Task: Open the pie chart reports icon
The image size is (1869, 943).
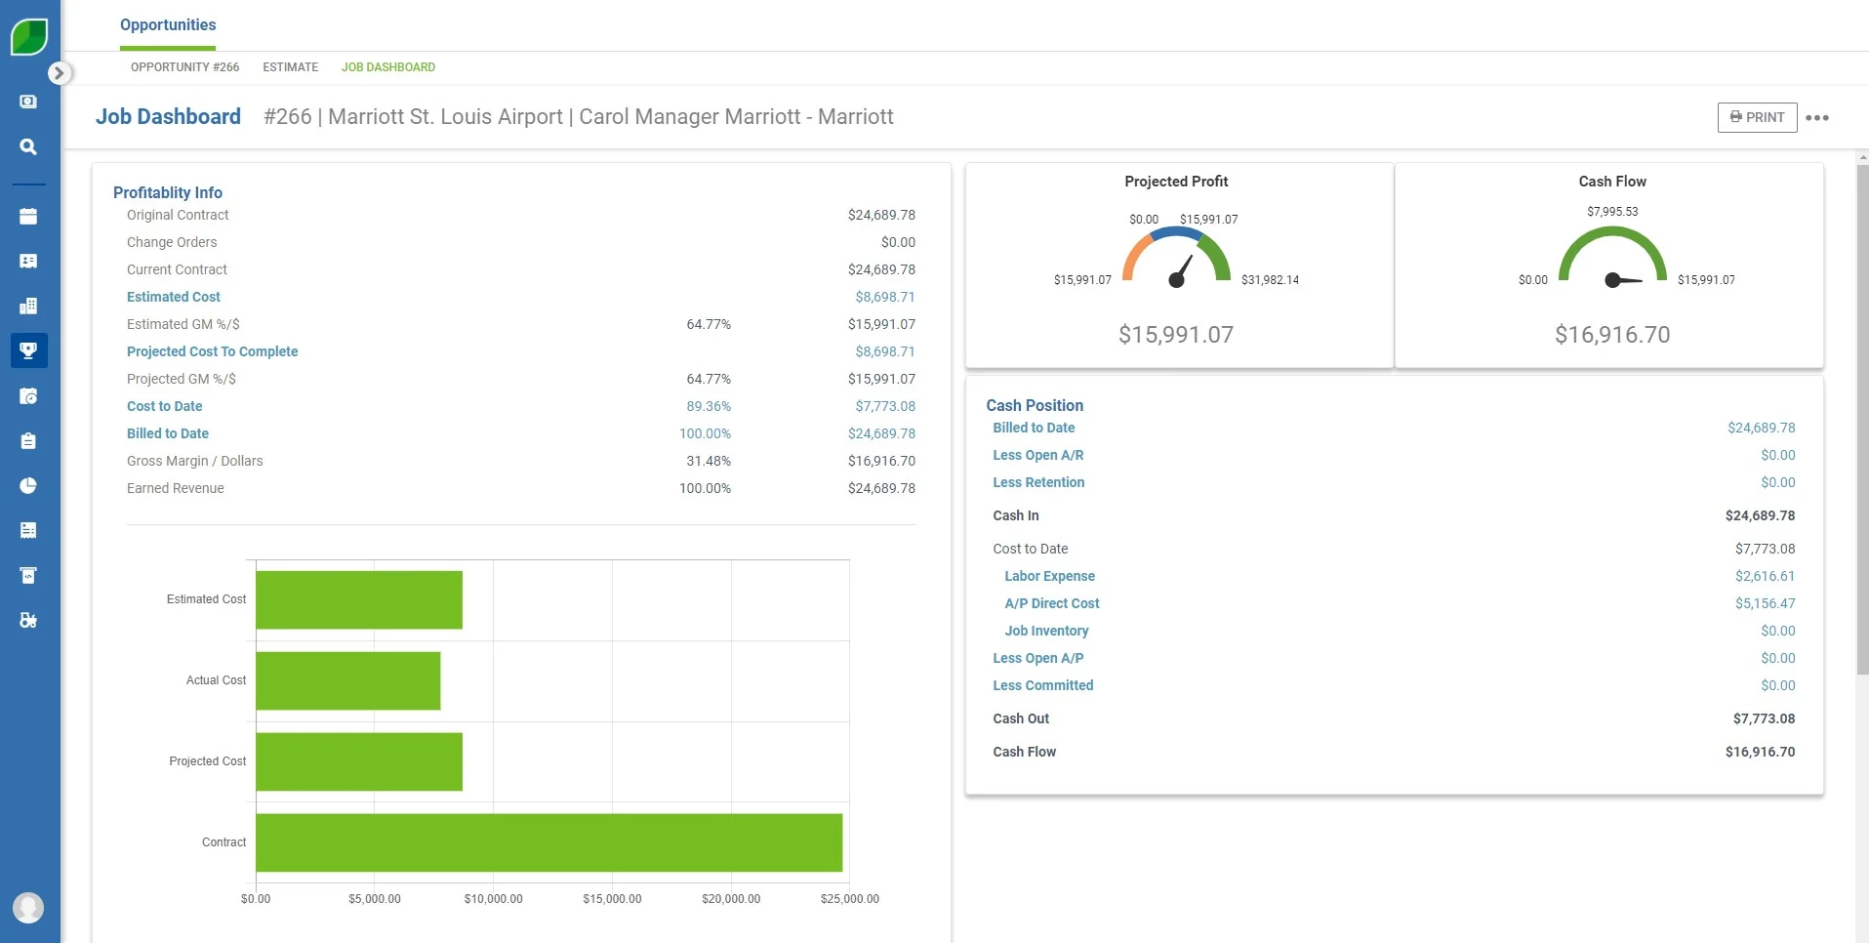Action: click(x=28, y=486)
